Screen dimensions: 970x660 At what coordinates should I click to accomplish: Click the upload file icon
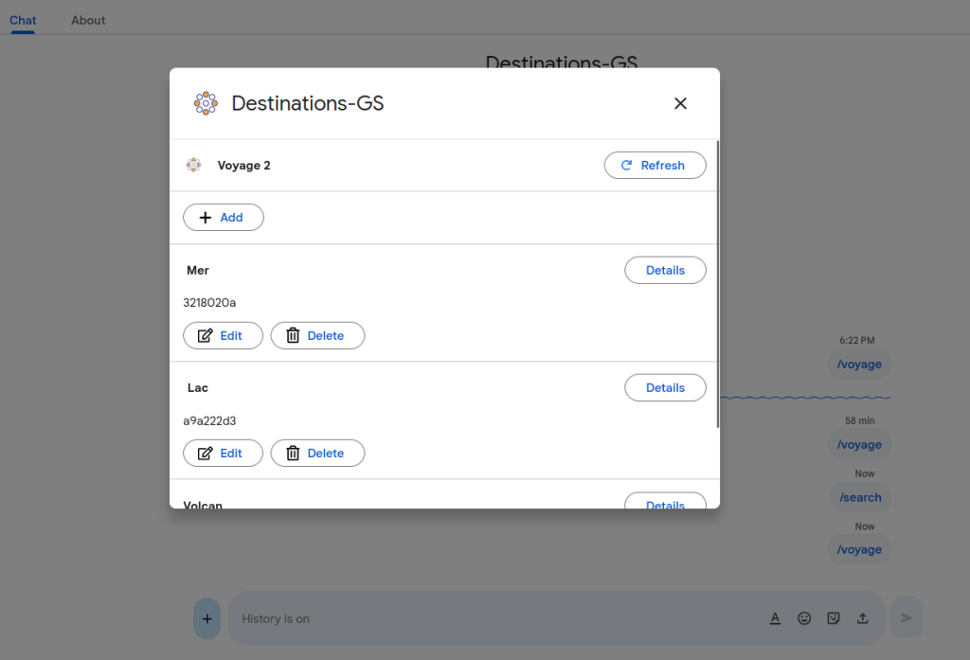tap(862, 618)
